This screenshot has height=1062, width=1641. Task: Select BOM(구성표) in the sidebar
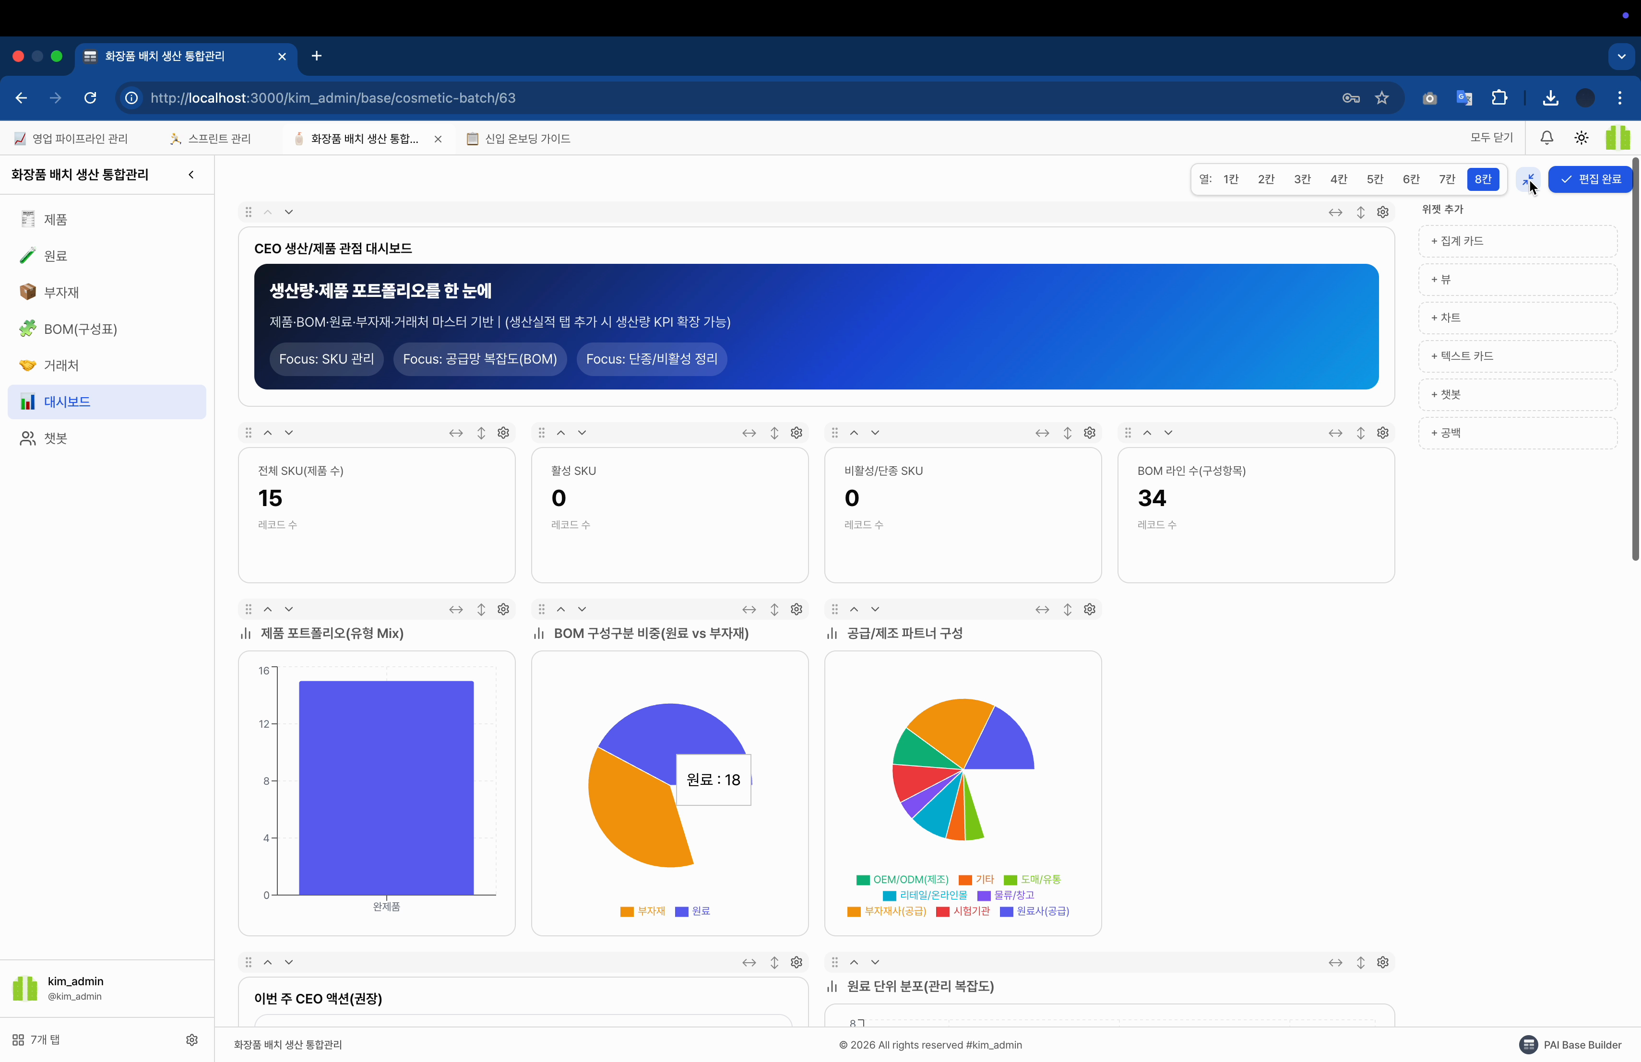pos(80,329)
